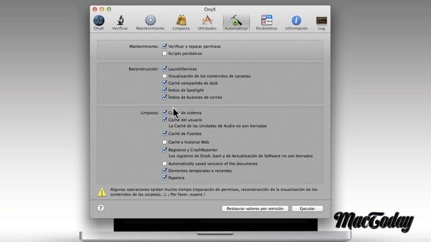Open the Mantenimiento gear section

click(150, 23)
